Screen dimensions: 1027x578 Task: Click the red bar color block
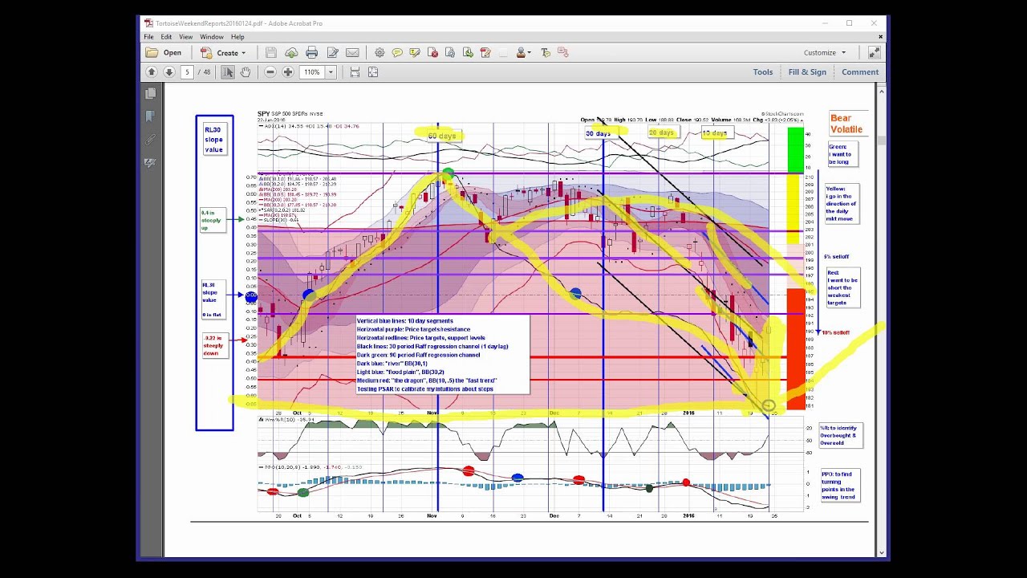[794, 349]
